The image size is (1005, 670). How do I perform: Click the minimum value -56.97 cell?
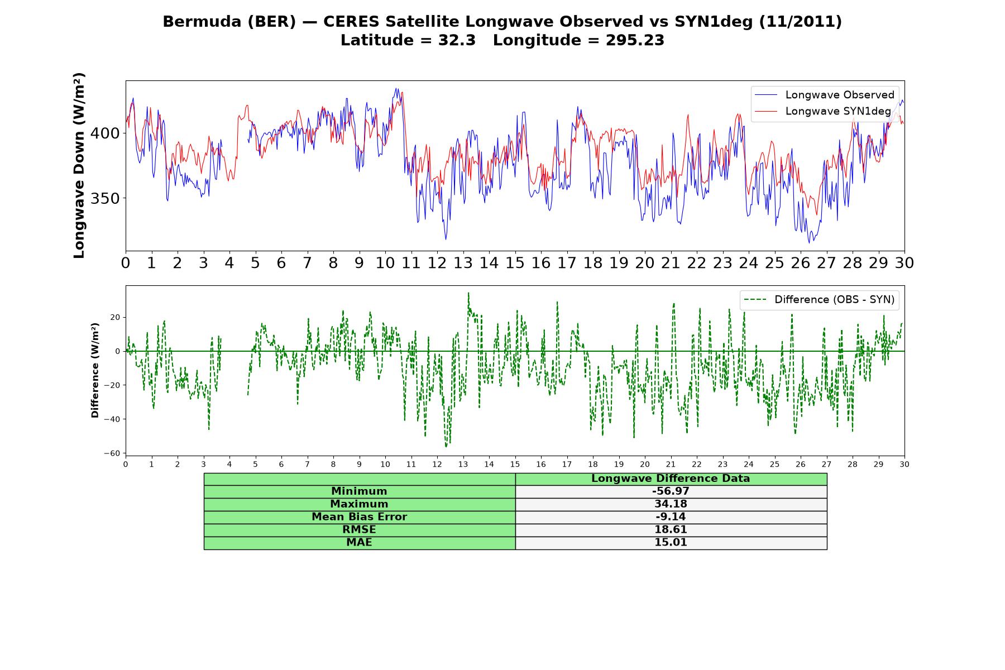[671, 491]
